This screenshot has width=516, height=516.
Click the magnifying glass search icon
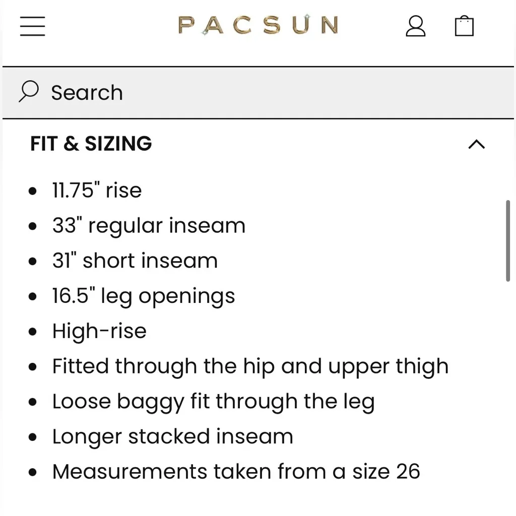coord(29,92)
